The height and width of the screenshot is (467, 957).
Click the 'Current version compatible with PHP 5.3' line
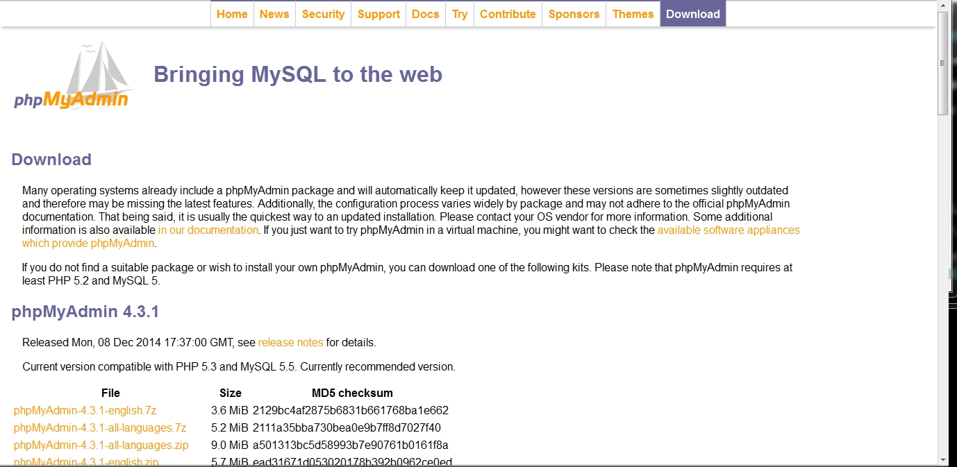pyautogui.click(x=239, y=367)
